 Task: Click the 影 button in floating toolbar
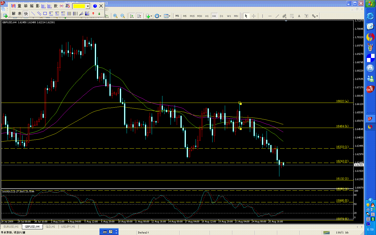click(38, 6)
